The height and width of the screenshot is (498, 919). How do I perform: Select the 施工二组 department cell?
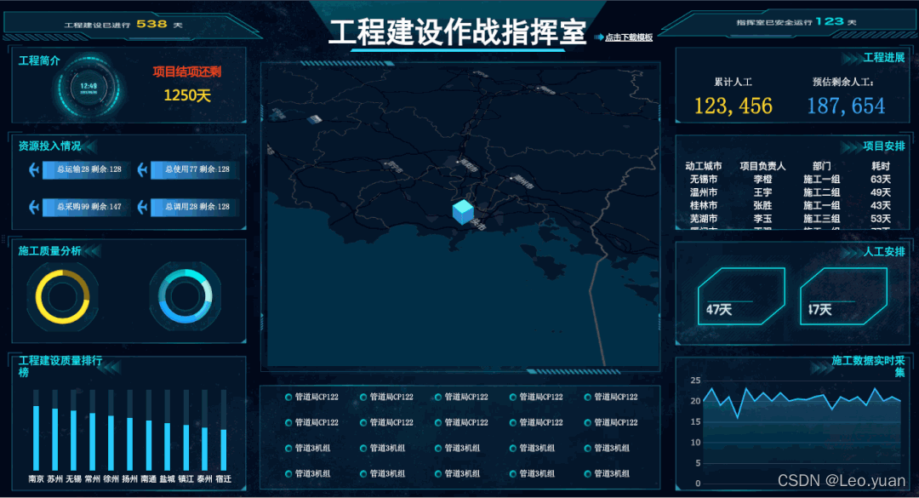point(822,192)
